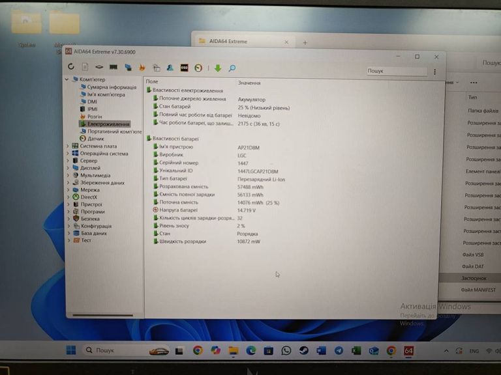Image resolution: width=501 pixels, height=375 pixels.
Task: Open Steam from the taskbar
Action: click(303, 351)
